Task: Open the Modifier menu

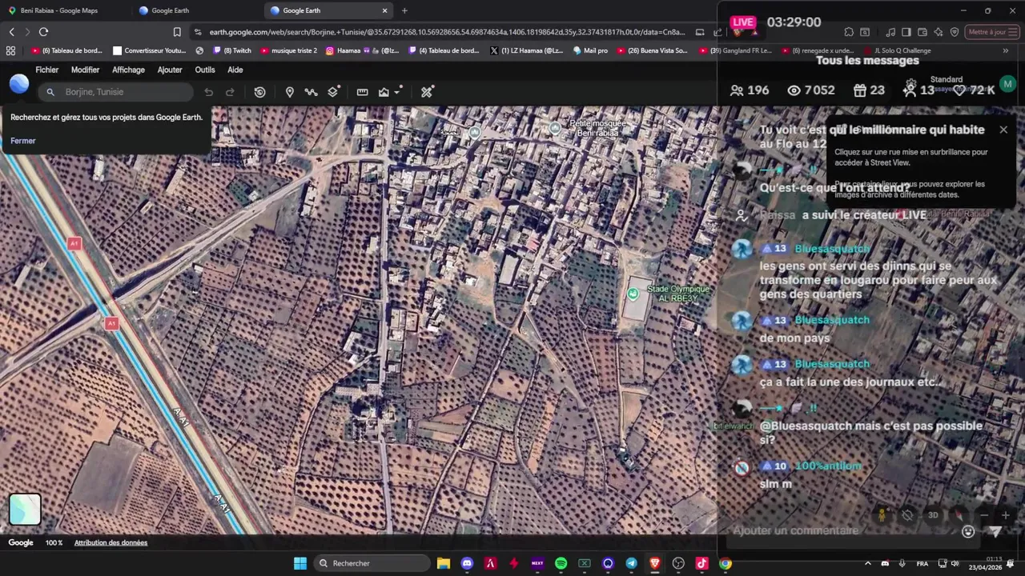Action: tap(85, 70)
